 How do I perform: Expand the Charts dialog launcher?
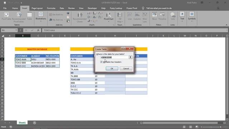pos(114,25)
